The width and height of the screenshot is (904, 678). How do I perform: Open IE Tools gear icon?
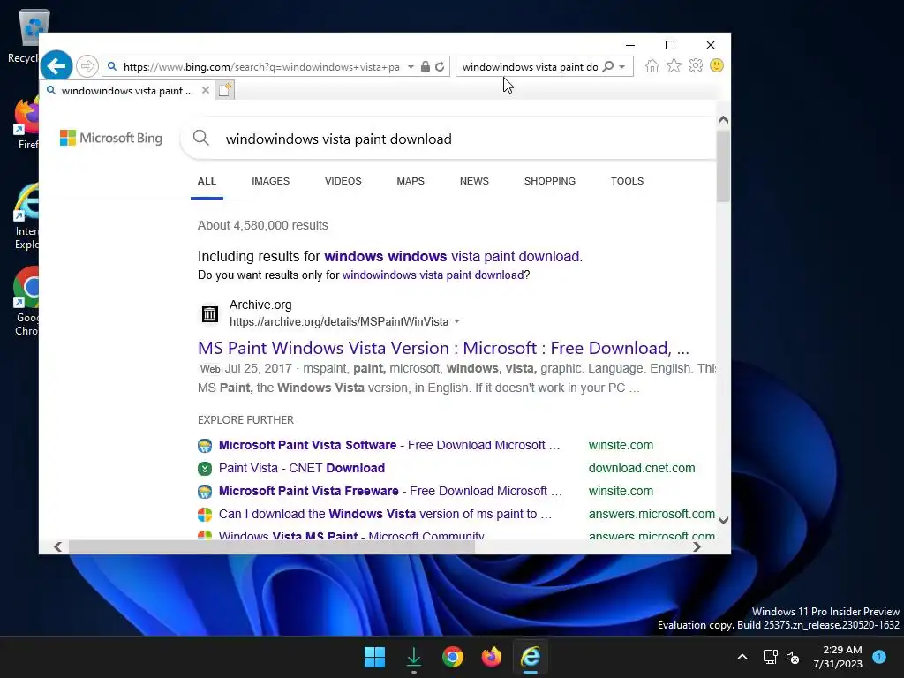tap(696, 65)
